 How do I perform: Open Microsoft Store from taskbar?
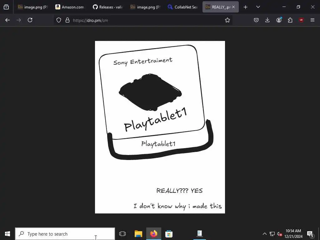pyautogui.click(x=169, y=234)
